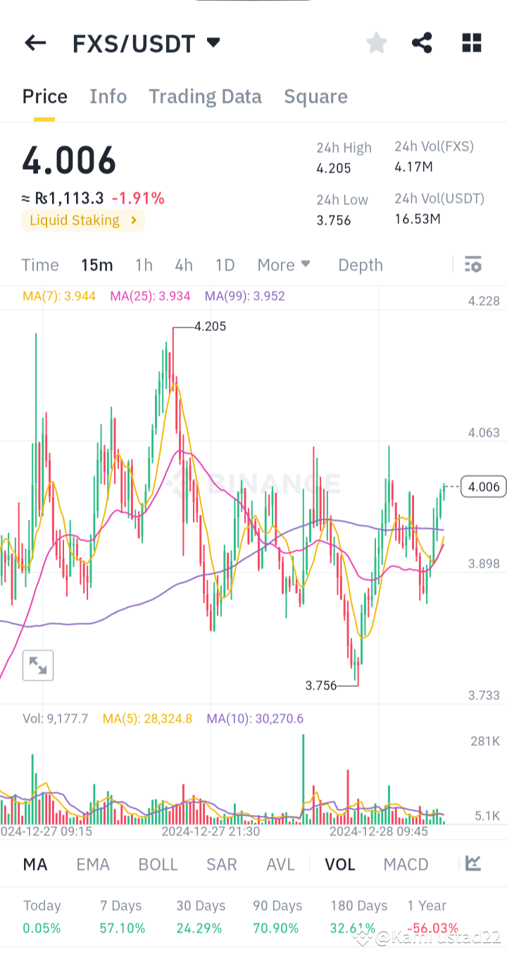Screen dimensions: 507x953
Task: Switch to the Info section
Action: [108, 96]
